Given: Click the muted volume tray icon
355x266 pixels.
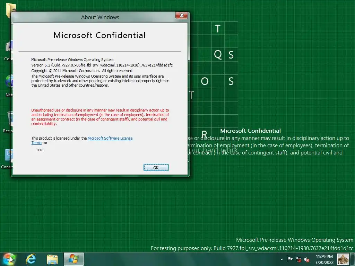Looking at the screenshot, I should click(x=307, y=259).
